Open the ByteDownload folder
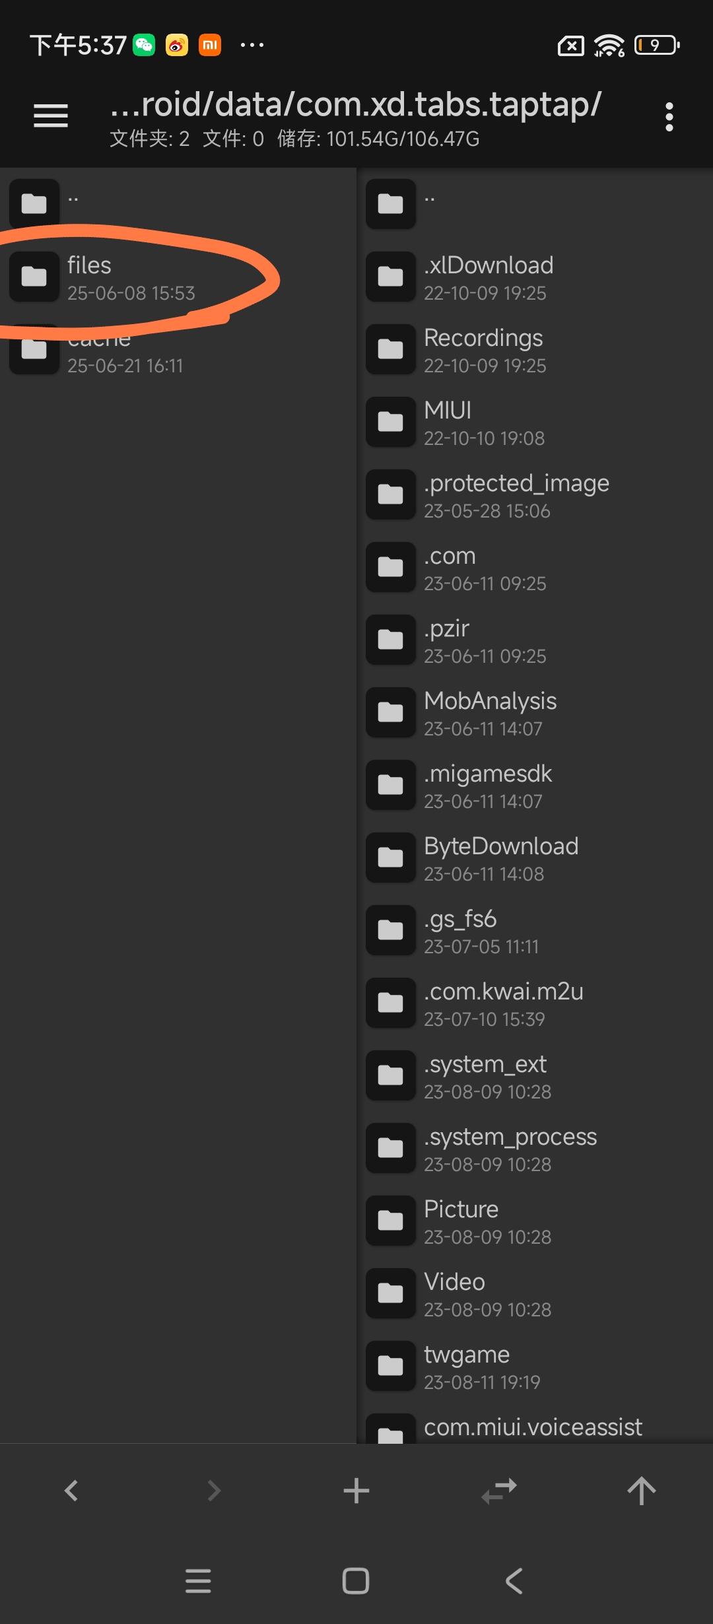 click(x=535, y=858)
